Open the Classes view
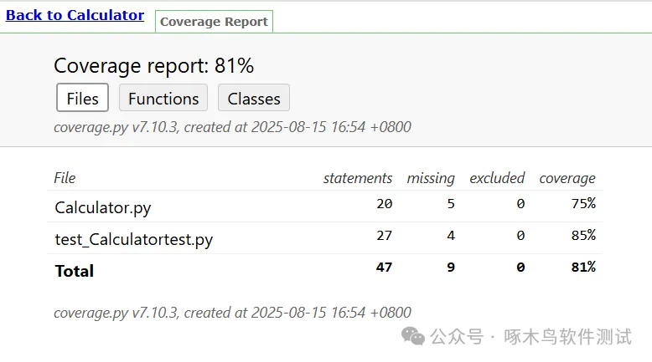 [254, 98]
